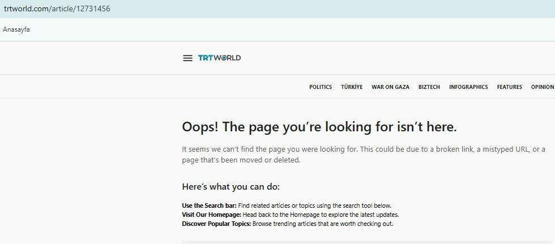Click the Anasayfa bookmark
Screen dimensions: 555x244
tap(16, 29)
